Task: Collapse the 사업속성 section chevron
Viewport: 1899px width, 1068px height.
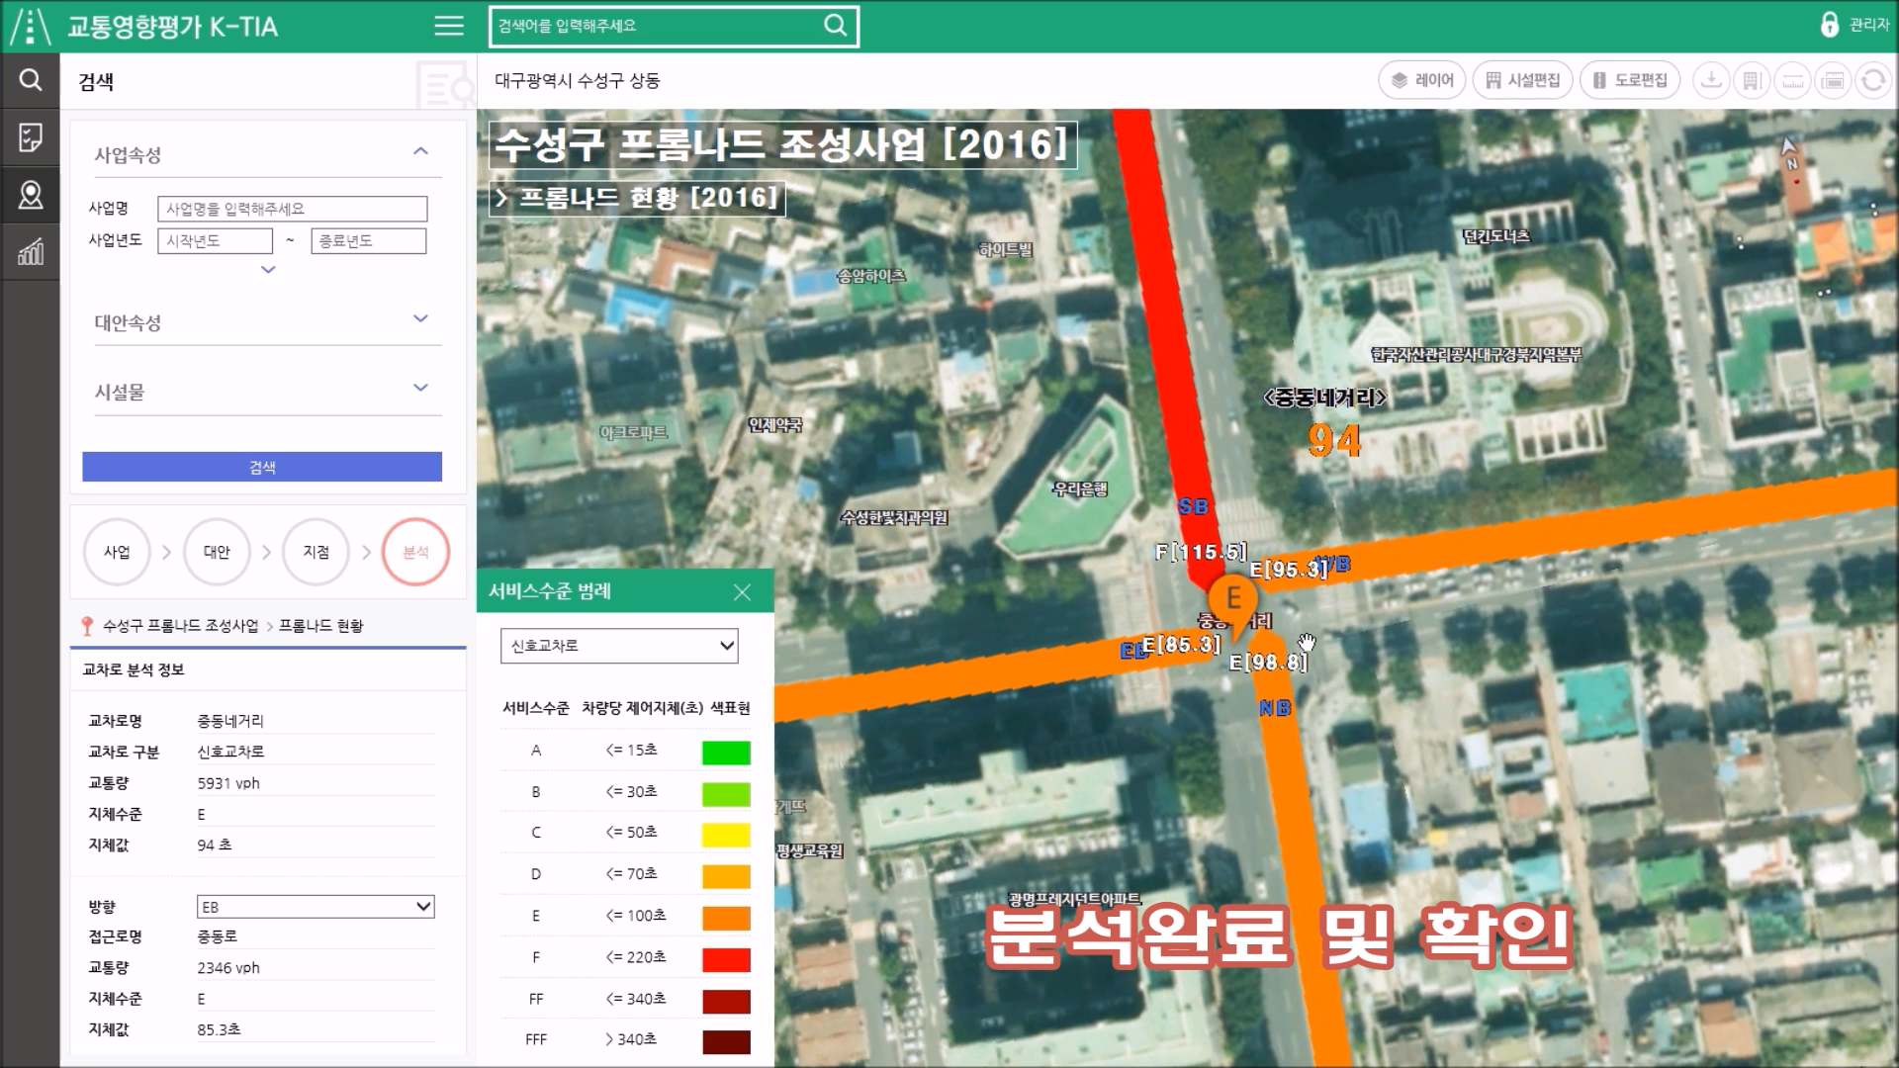Action: [x=420, y=151]
